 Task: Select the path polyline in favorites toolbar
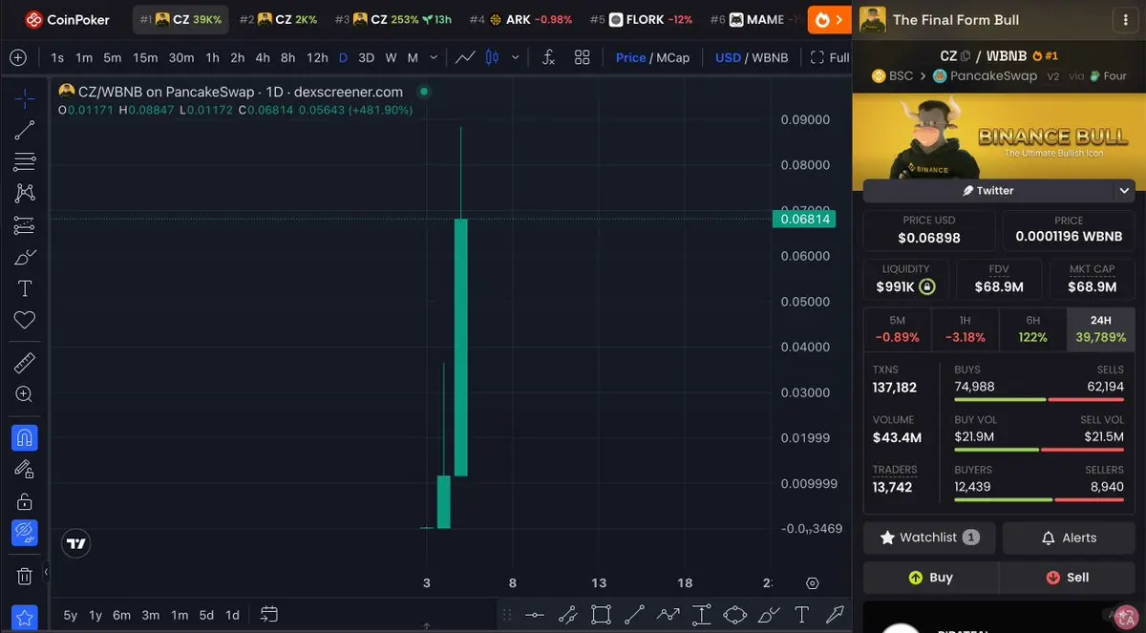pyautogui.click(x=668, y=614)
